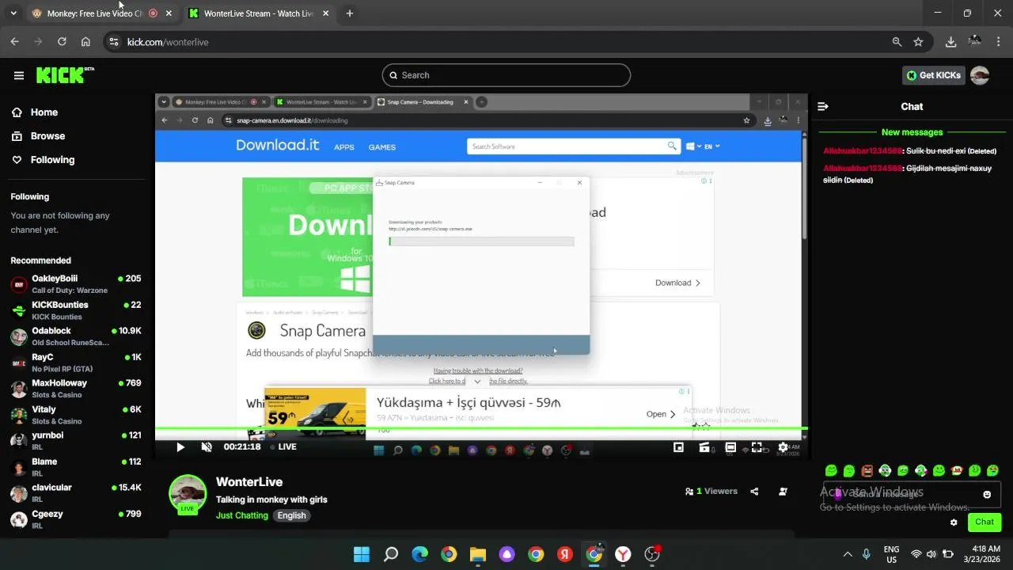This screenshot has width=1013, height=570.
Task: Play the stream video
Action: pos(180,447)
